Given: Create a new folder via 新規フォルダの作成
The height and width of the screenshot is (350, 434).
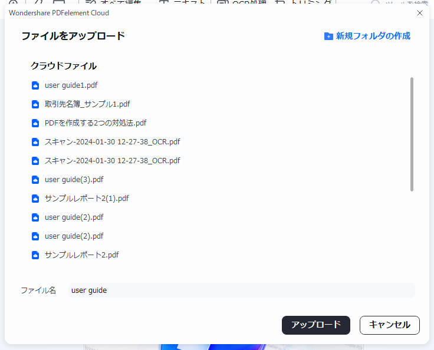Looking at the screenshot, I should (367, 36).
